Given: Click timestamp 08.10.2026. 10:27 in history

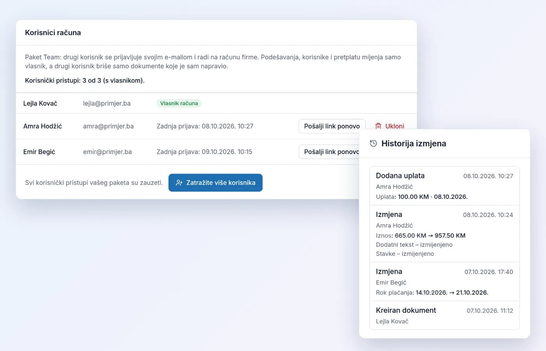Looking at the screenshot, I should coord(488,176).
